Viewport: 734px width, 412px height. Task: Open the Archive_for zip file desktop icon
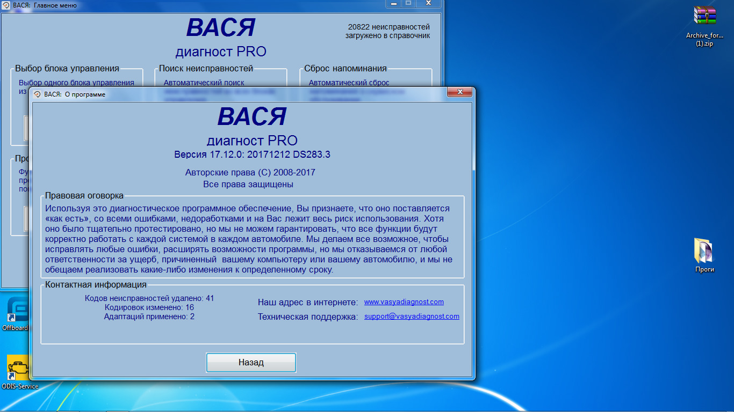[704, 27]
